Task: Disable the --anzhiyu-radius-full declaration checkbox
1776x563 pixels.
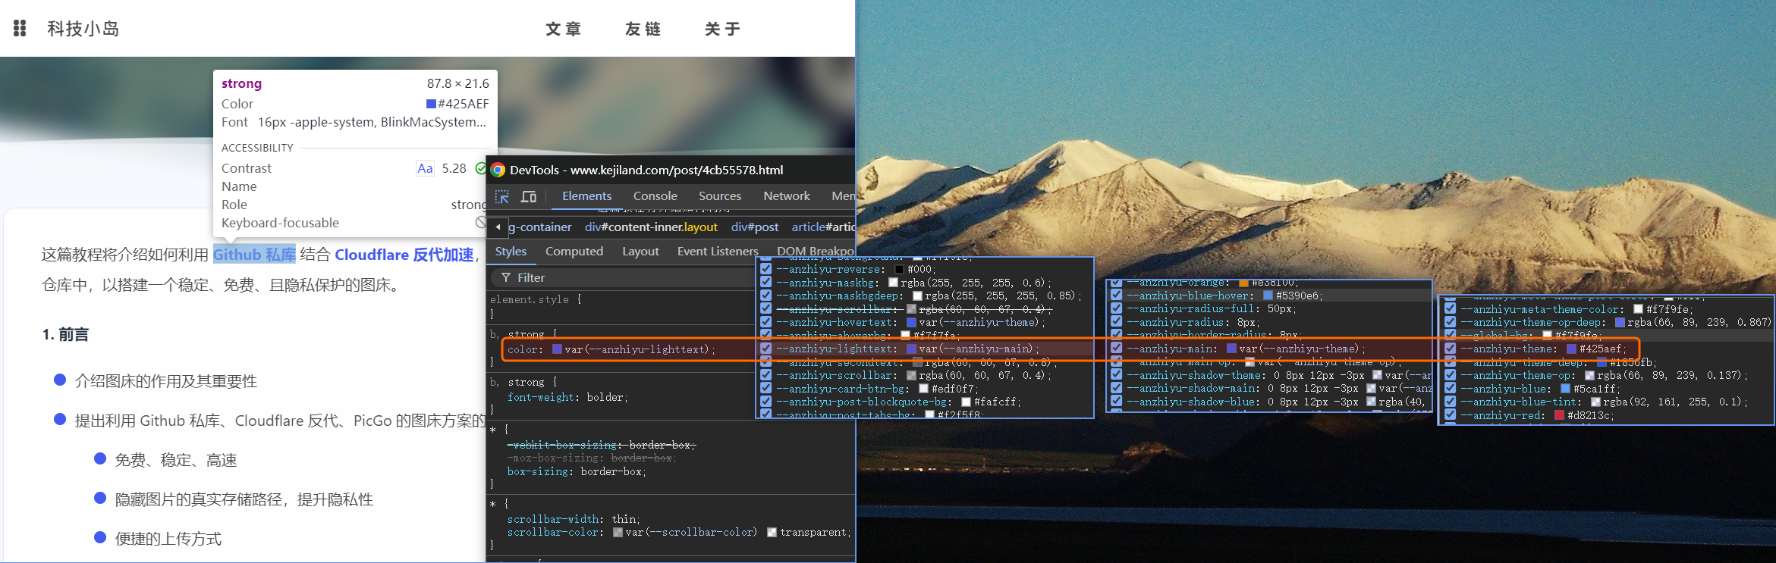Action: click(1116, 309)
